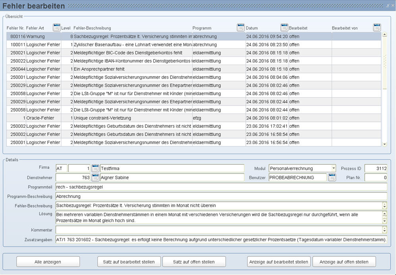
Task: Expand the Modul dropdown
Action: (333, 168)
